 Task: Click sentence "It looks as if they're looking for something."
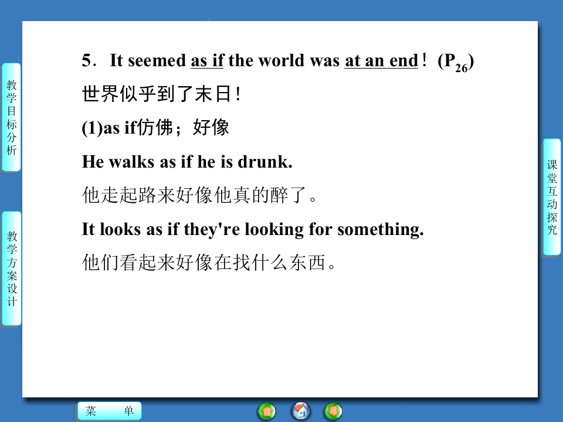(253, 229)
